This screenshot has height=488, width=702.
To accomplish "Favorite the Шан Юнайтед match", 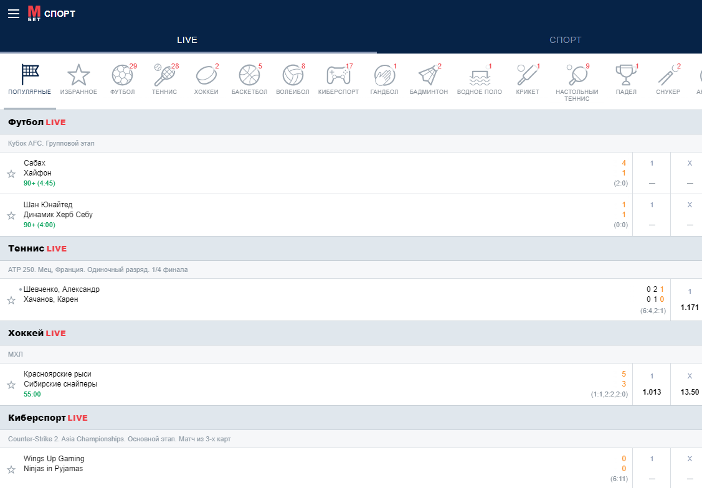I will click(11, 215).
